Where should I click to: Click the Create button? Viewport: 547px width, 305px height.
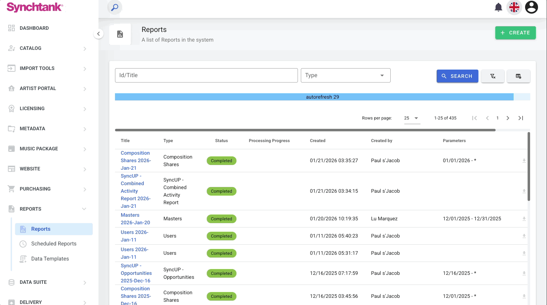coord(515,33)
